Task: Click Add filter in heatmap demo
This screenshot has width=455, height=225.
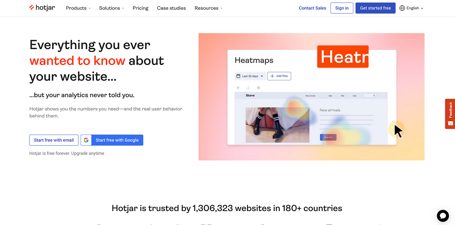Action: [279, 76]
